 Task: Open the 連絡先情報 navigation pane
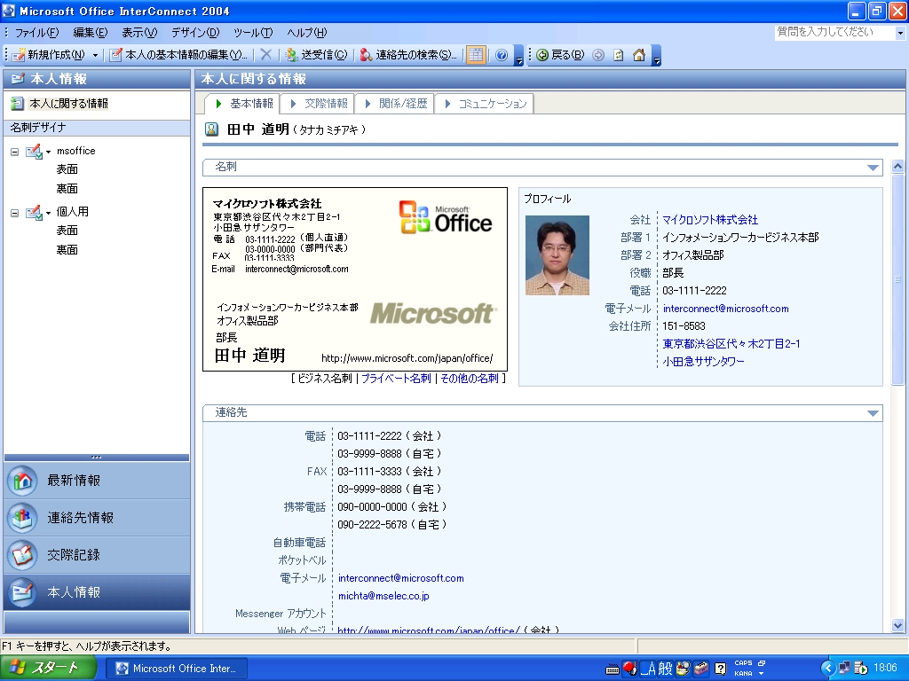[97, 518]
